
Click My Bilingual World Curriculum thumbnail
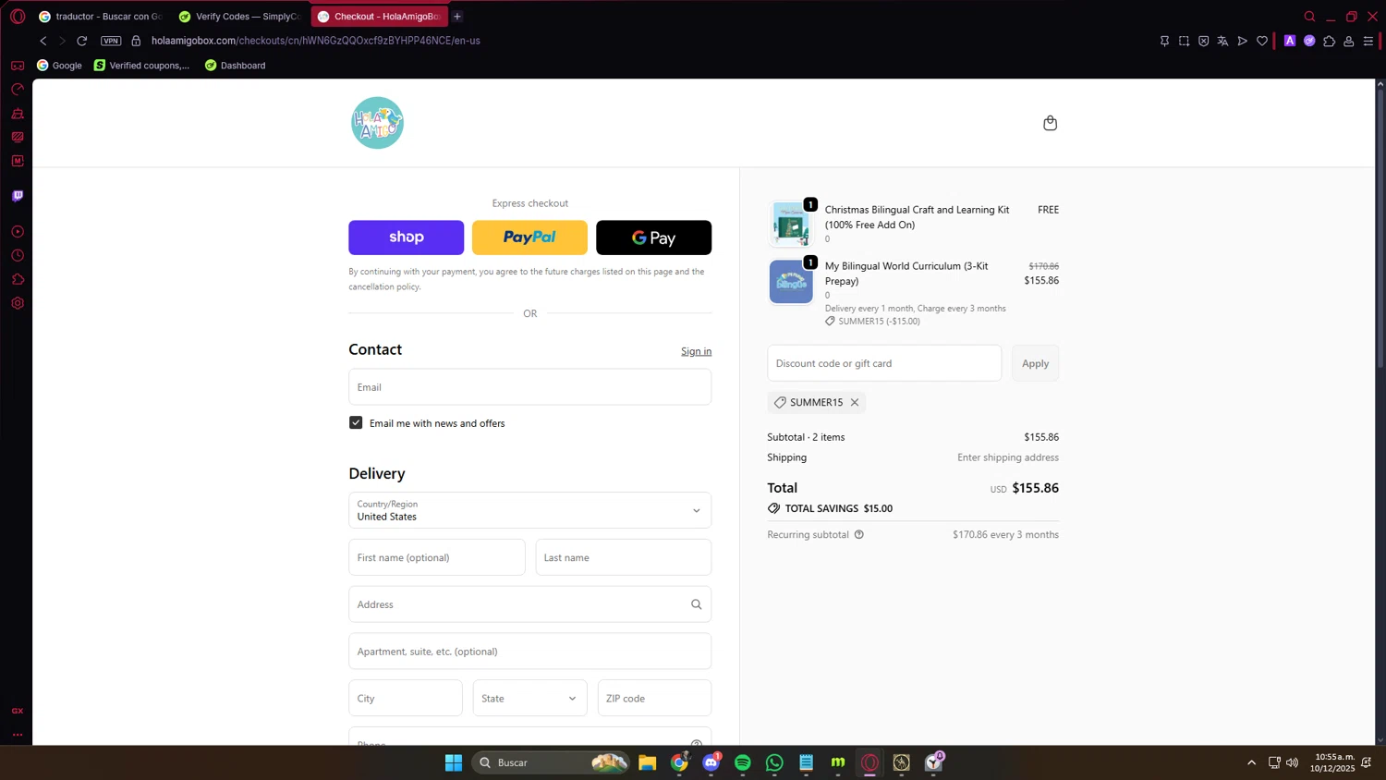pyautogui.click(x=791, y=281)
